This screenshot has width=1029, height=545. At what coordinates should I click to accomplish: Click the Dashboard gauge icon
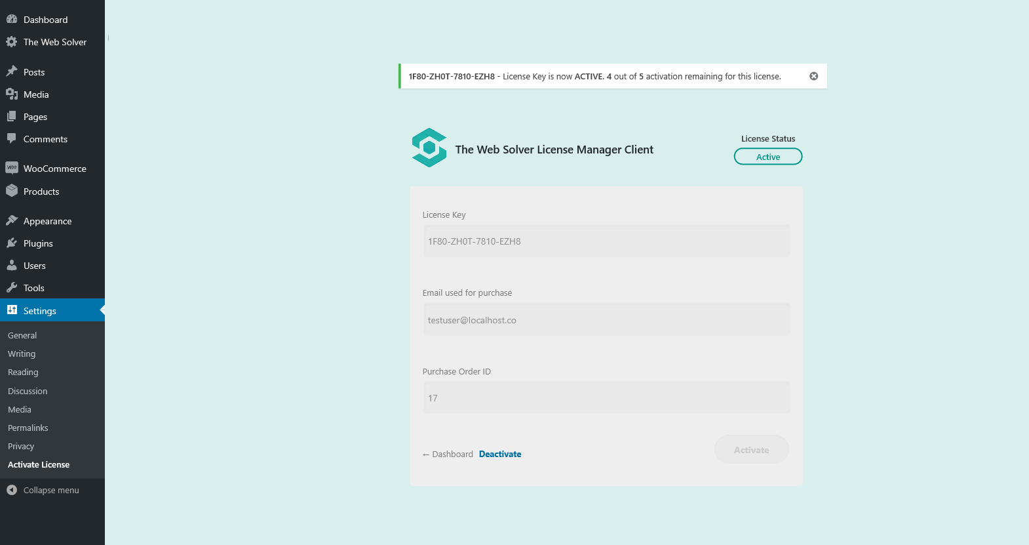pyautogui.click(x=12, y=19)
